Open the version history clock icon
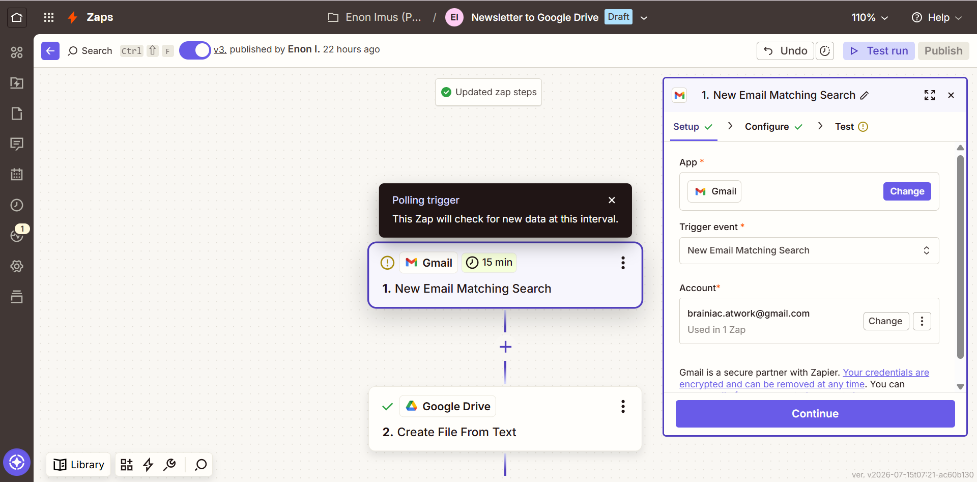The height and width of the screenshot is (482, 977). (825, 51)
